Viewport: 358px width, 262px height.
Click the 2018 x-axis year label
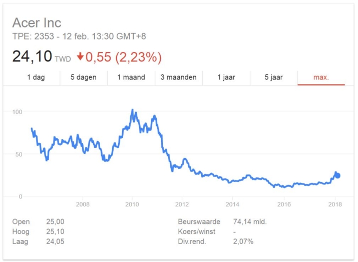click(335, 204)
